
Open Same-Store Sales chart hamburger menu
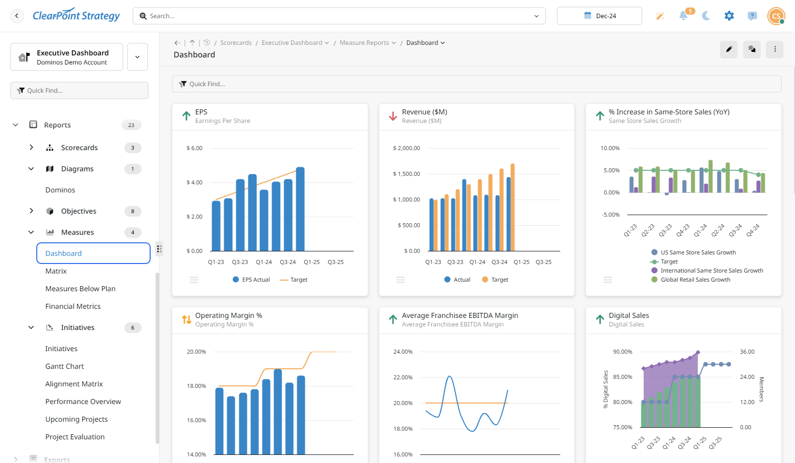[x=608, y=280]
